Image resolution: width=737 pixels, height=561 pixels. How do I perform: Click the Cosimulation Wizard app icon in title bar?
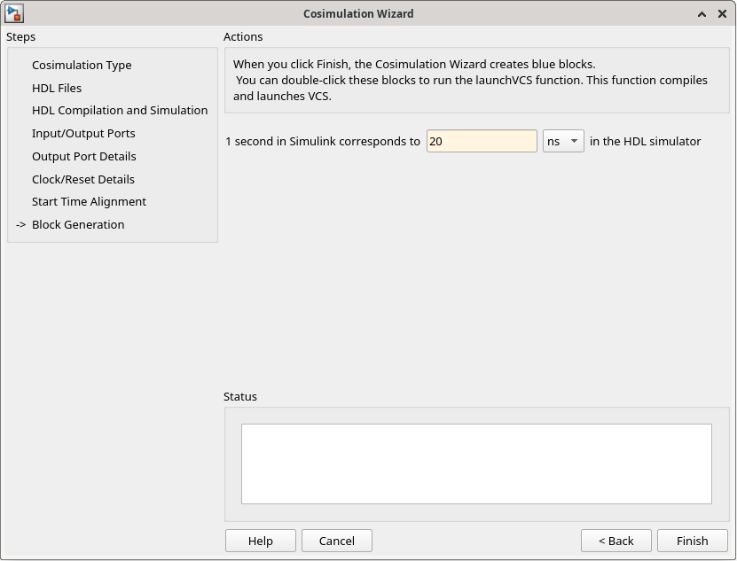pyautogui.click(x=14, y=13)
